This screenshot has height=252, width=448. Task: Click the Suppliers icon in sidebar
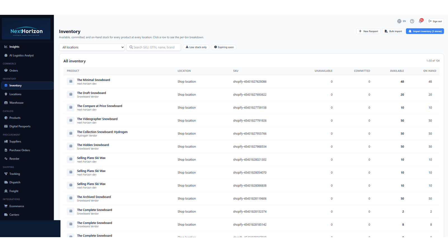6,141
